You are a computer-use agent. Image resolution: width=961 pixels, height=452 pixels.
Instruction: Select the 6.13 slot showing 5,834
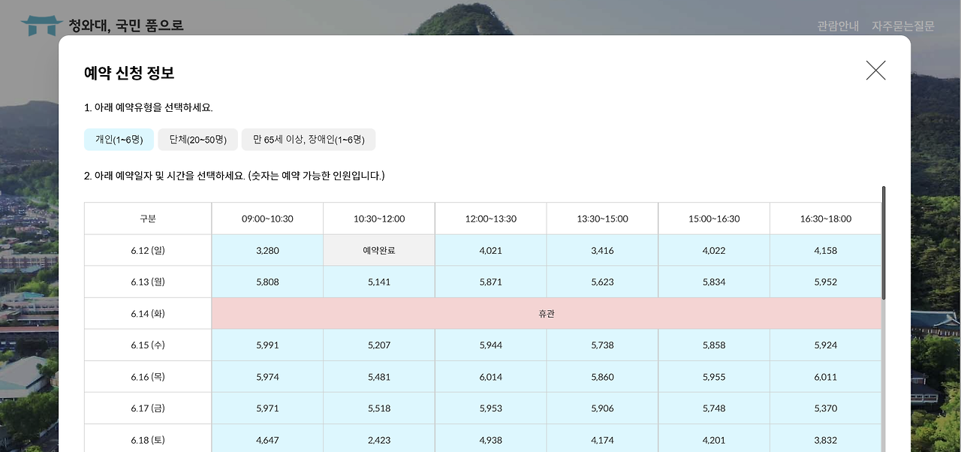[x=714, y=282]
